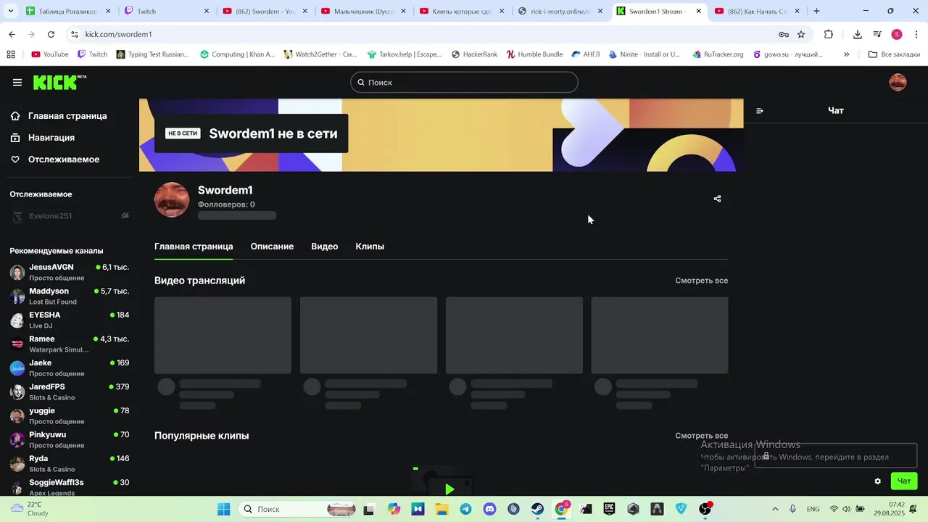Open Telegram from the taskbar
928x522 pixels.
pos(465,509)
